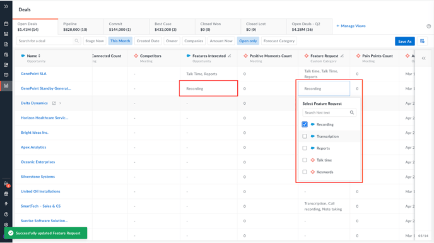Uncheck the Recording checkbox
This screenshot has width=434, height=243.
[x=305, y=124]
